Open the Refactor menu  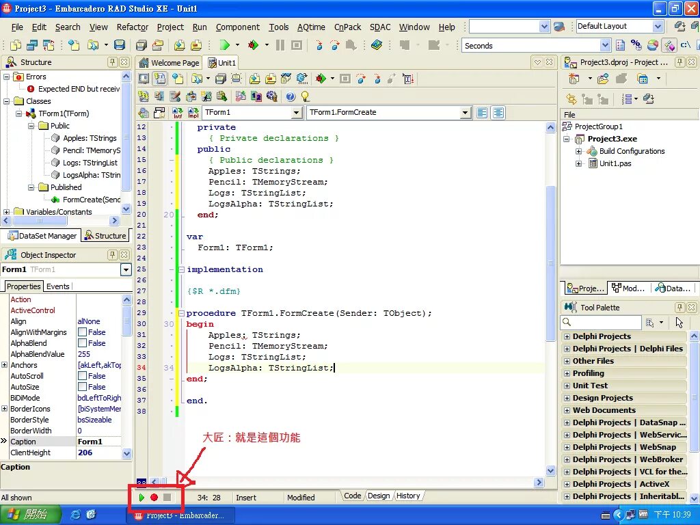point(133,27)
